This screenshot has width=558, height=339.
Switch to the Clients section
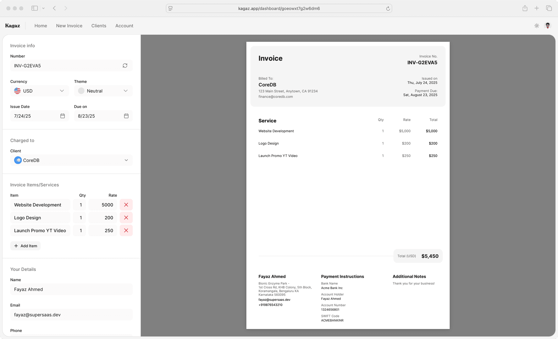(x=99, y=26)
